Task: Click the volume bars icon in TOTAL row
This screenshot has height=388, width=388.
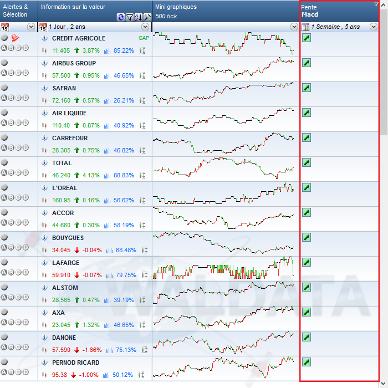Action: [107, 176]
